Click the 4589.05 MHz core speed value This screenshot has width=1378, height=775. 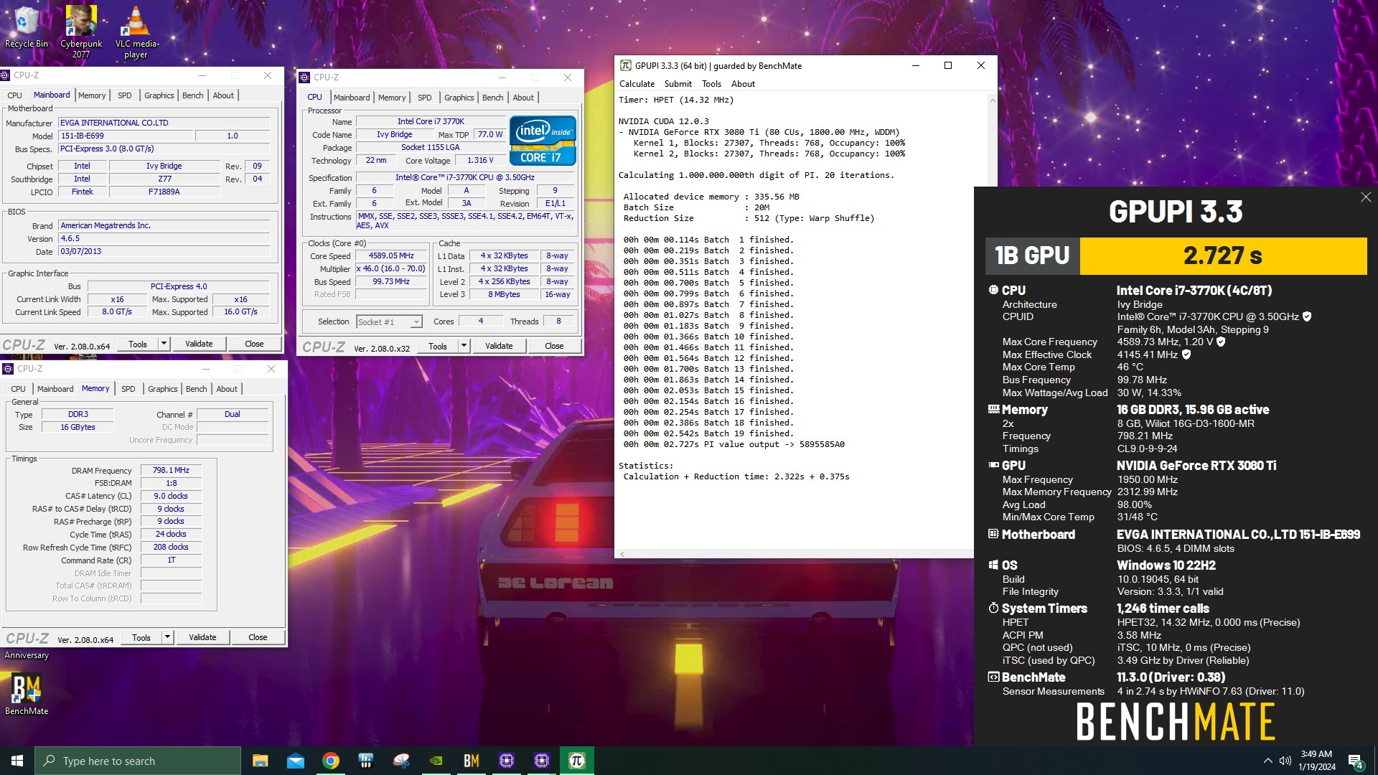(391, 256)
